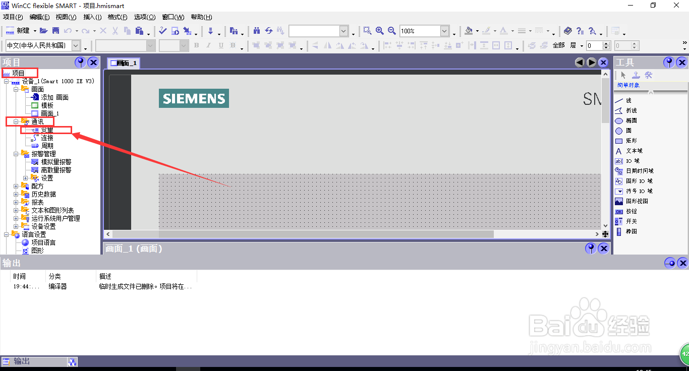The height and width of the screenshot is (371, 689).
Task: Select the 椭圆 (ellipse) tool
Action: coord(626,120)
